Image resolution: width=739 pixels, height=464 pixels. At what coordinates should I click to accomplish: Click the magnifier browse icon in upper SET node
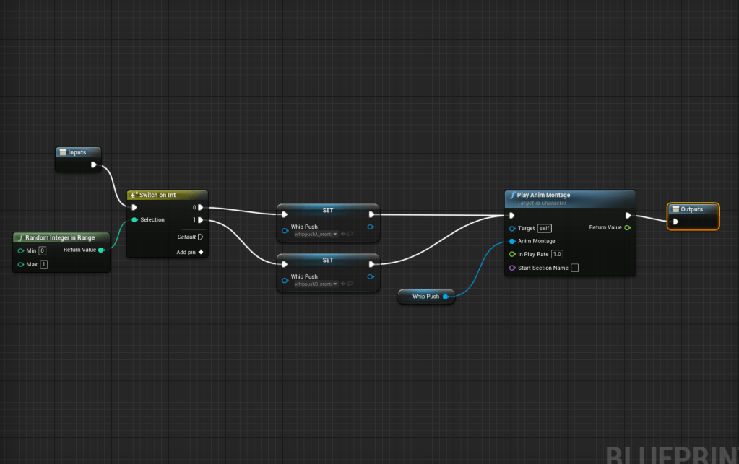tap(350, 234)
